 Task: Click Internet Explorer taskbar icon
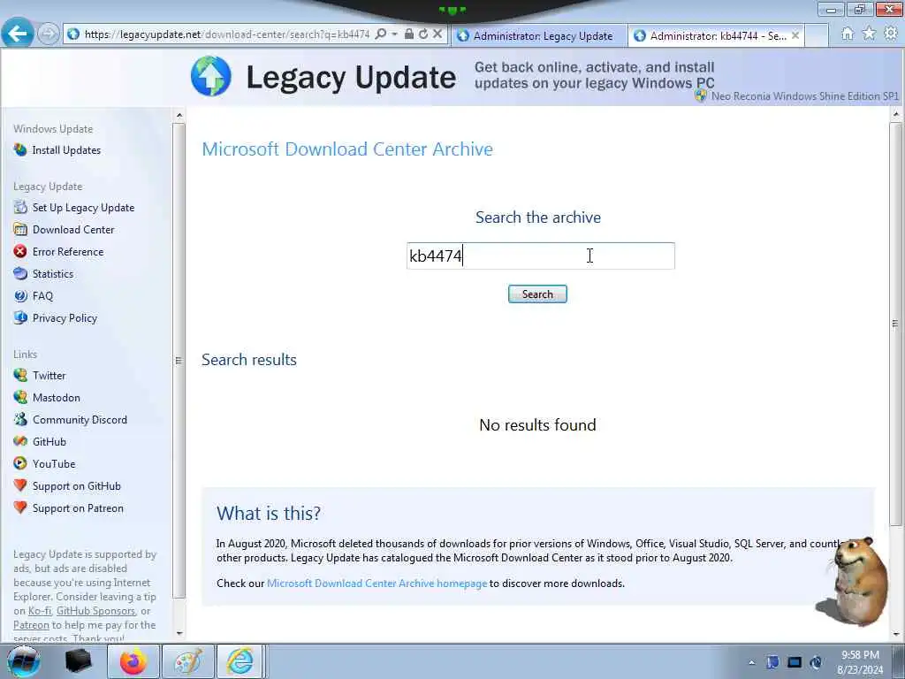click(x=240, y=661)
